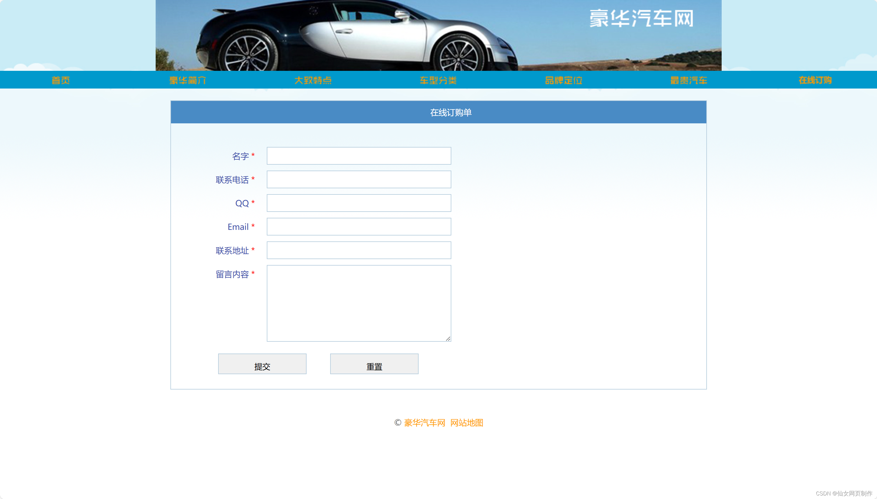
Task: Open the 首页 navigation item
Action: pyautogui.click(x=61, y=80)
